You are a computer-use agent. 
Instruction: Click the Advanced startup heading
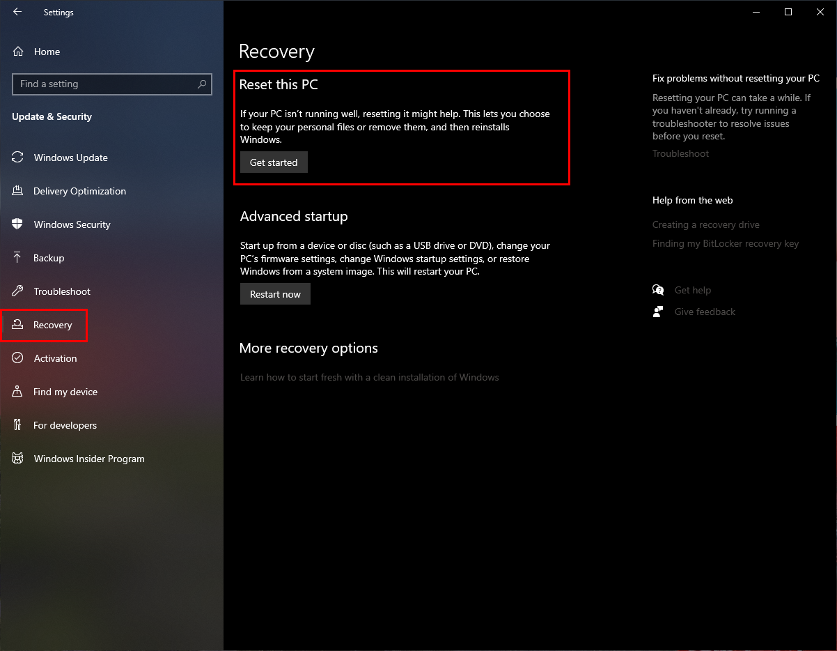[x=294, y=216]
